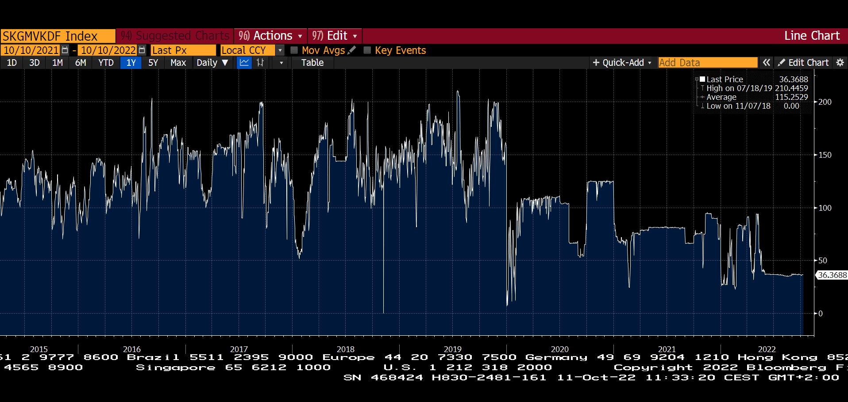Screen dimensions: 848x402
Task: Switch to the bar chart style icon
Action: point(260,63)
